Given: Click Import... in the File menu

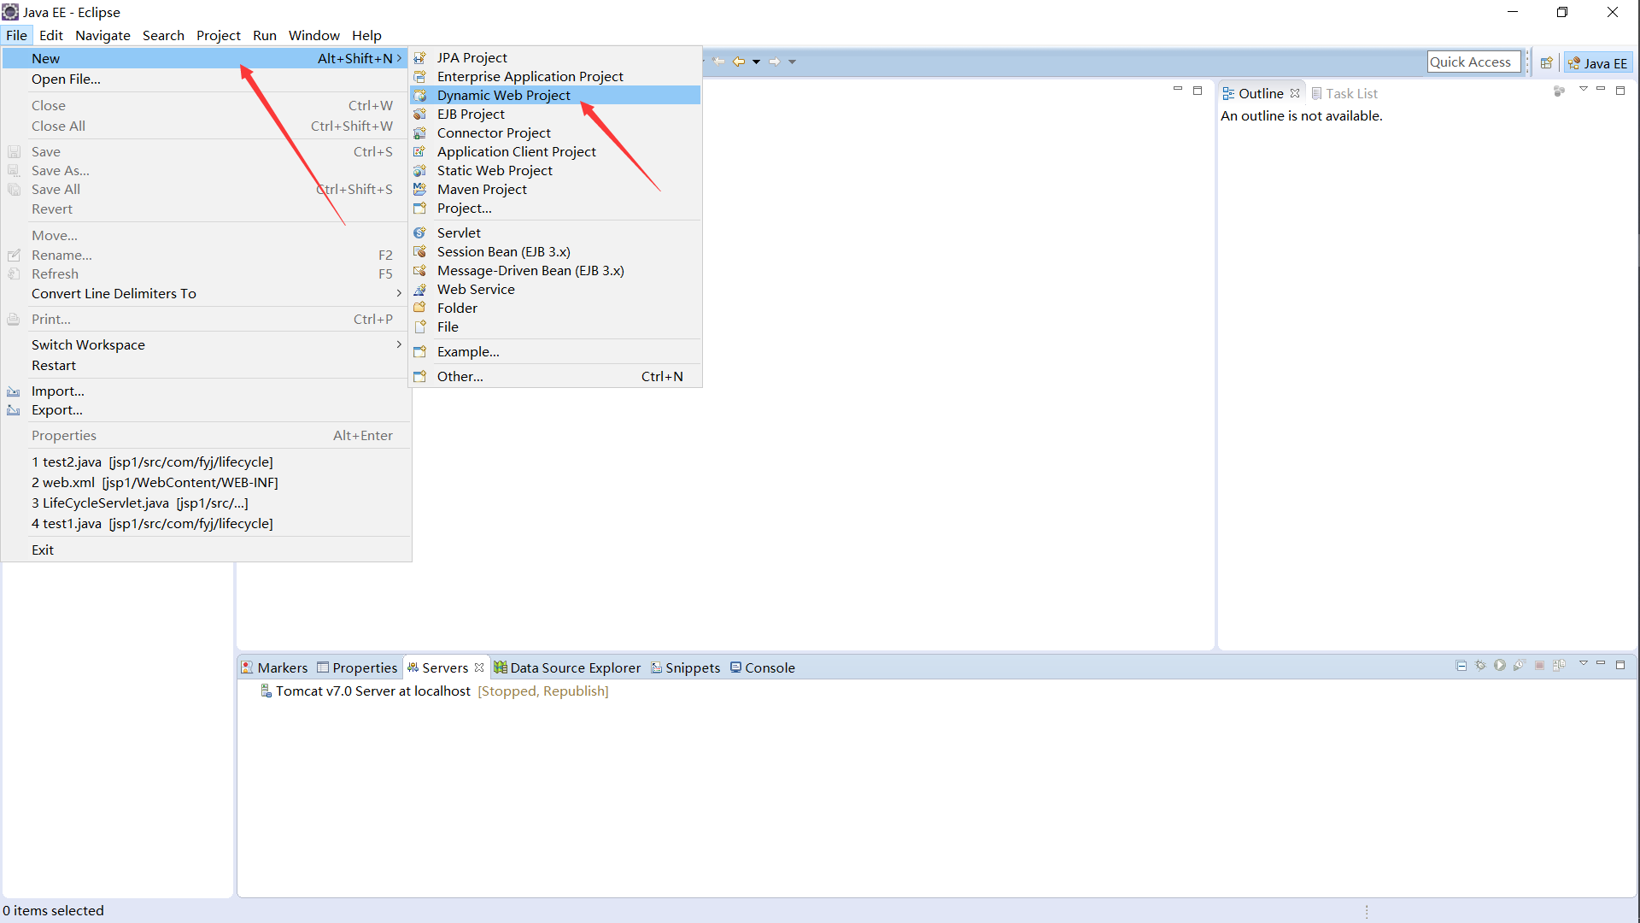Looking at the screenshot, I should pos(57,391).
